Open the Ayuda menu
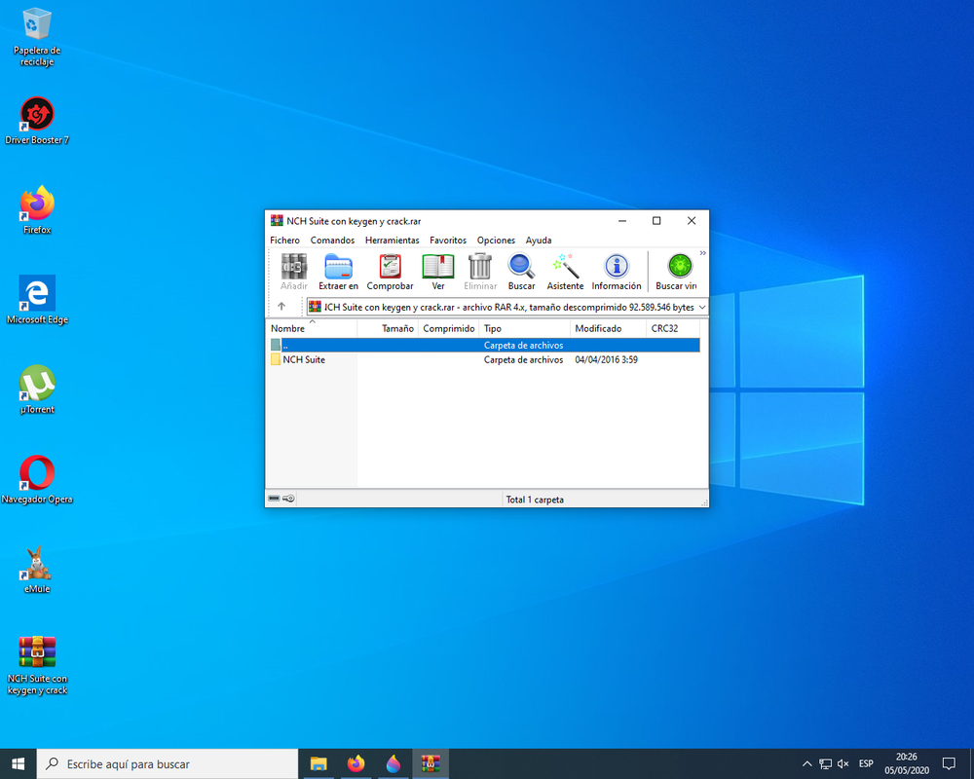974x779 pixels. coord(539,240)
